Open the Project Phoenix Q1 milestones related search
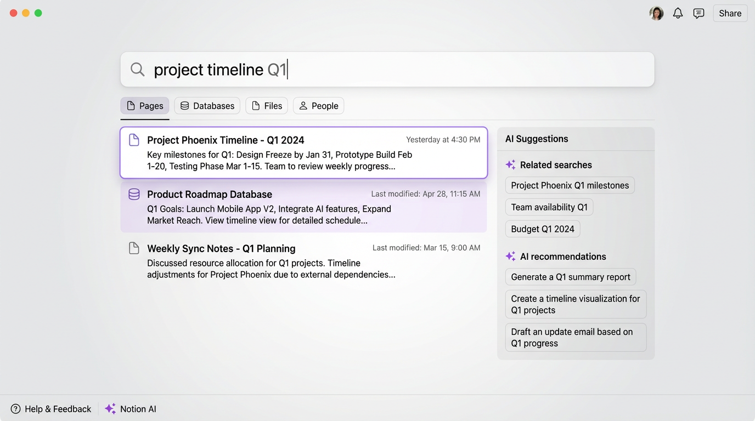 point(570,185)
